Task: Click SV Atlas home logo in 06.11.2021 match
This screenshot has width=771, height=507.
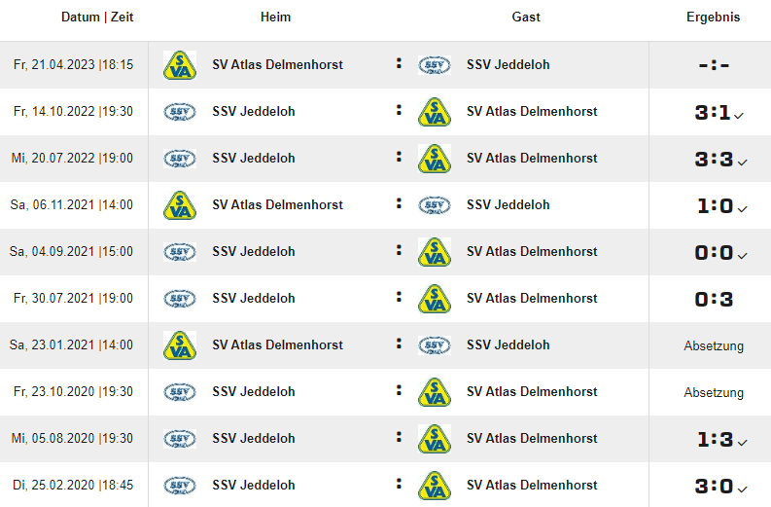Action: 180,205
